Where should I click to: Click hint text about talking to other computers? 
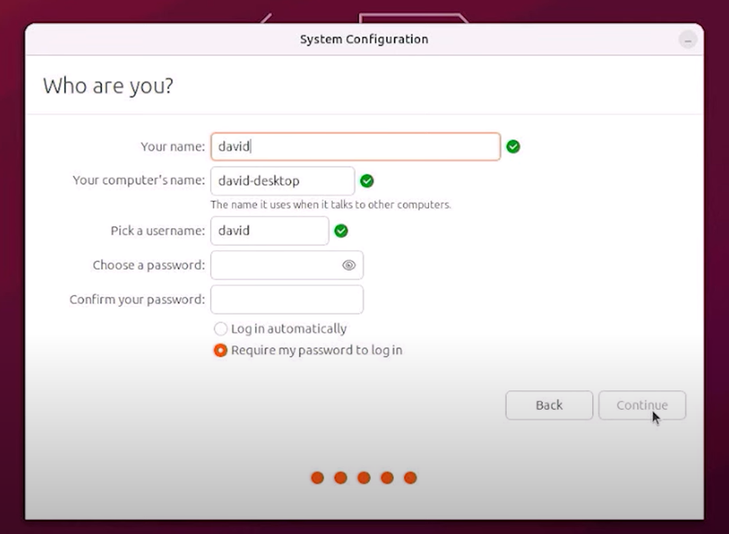(331, 204)
